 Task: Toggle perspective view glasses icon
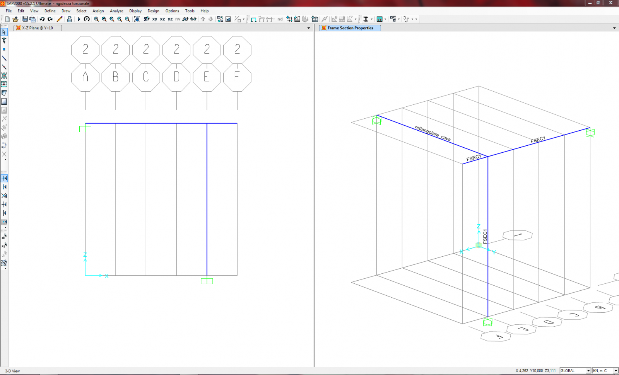click(x=193, y=19)
